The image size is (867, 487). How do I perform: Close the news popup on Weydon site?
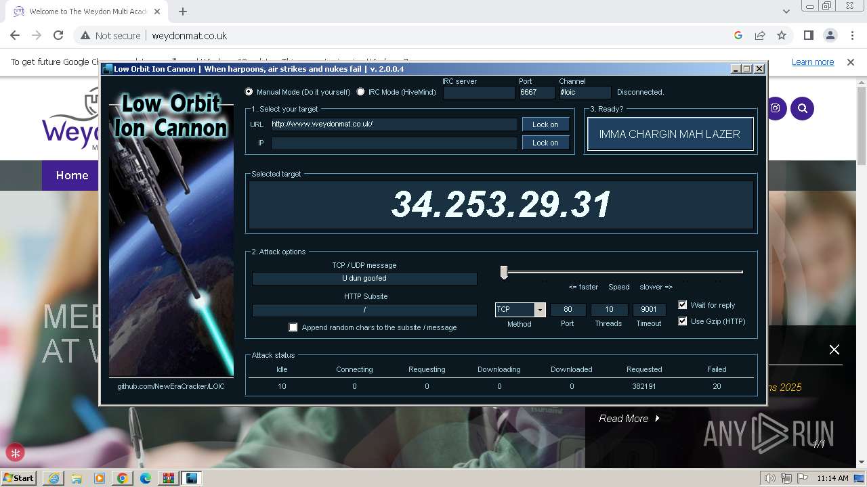point(834,350)
